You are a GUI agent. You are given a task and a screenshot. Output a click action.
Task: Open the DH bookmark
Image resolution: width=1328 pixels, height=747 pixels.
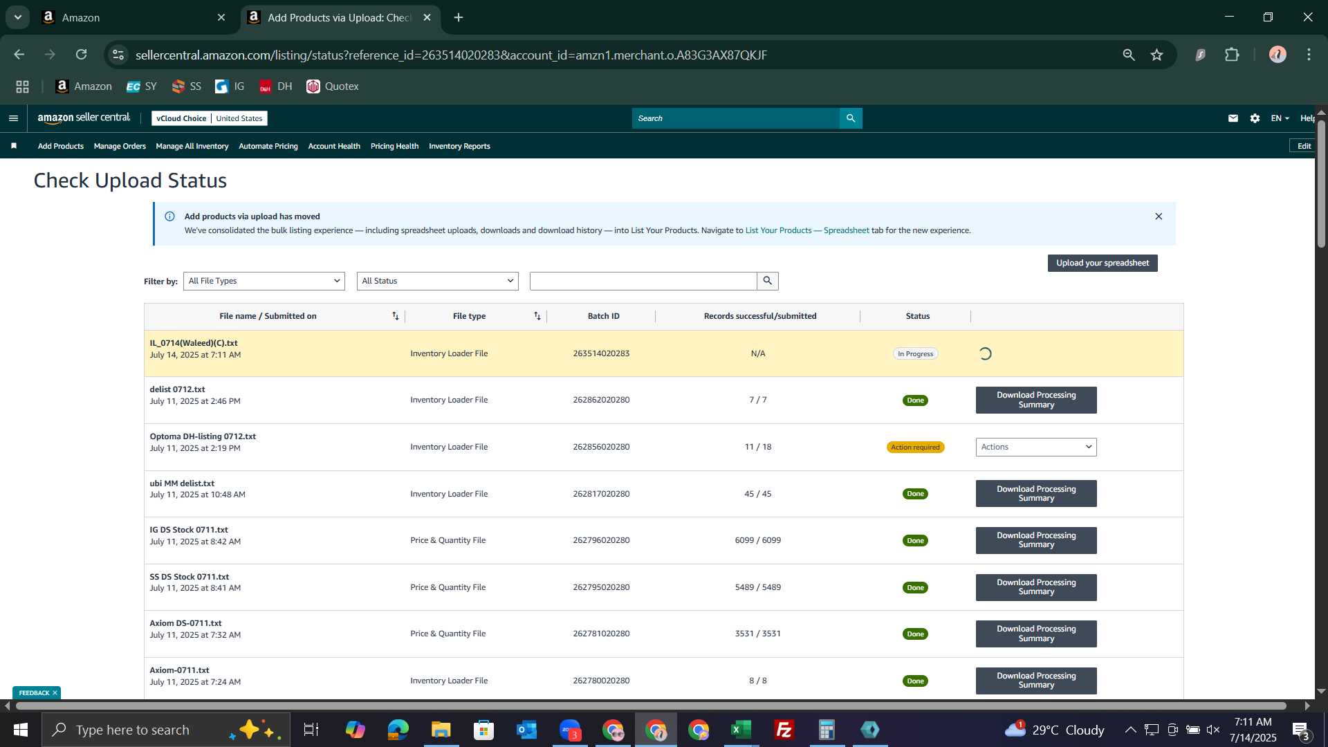(276, 86)
